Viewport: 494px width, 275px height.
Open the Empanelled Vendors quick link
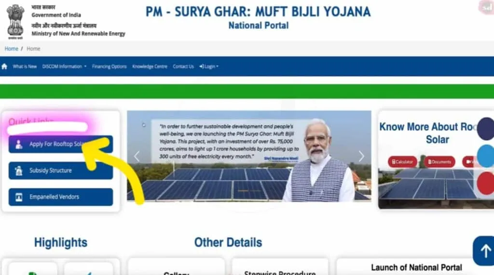(x=60, y=197)
